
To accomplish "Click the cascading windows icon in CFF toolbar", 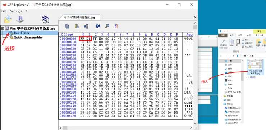I will pos(45,19).
